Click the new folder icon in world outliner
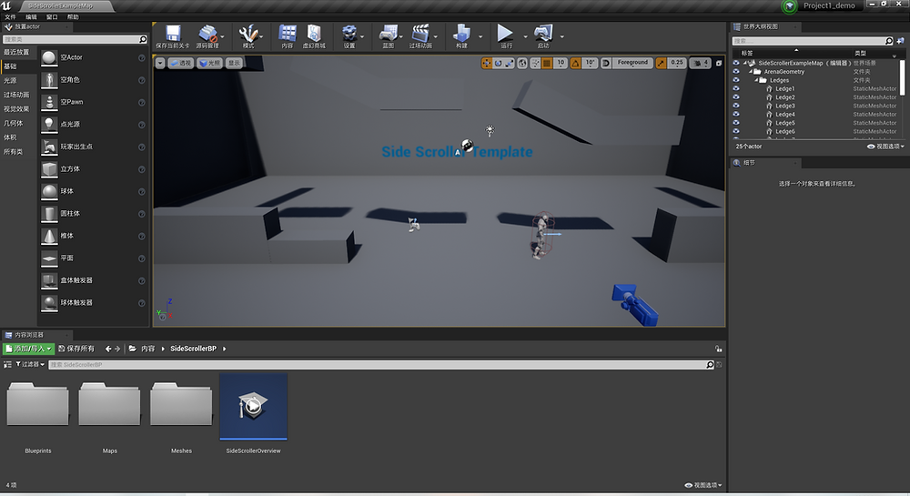This screenshot has height=496, width=910. click(x=900, y=41)
